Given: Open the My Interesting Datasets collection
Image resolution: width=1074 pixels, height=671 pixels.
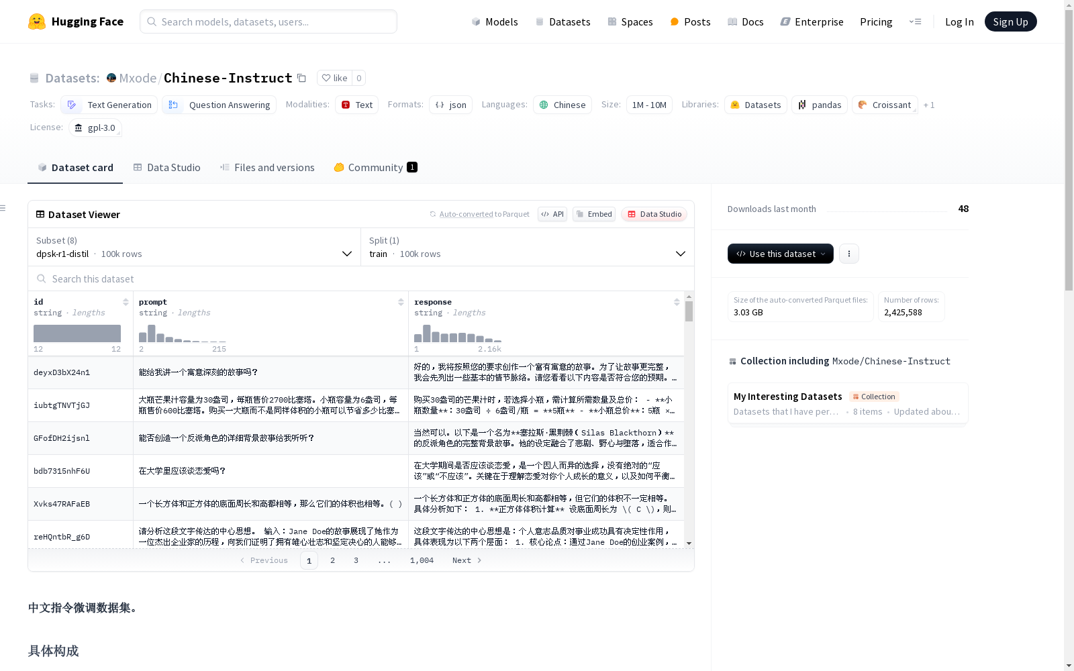Looking at the screenshot, I should point(848,403).
